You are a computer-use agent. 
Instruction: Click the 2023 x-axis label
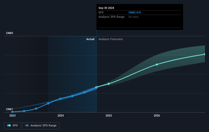[x=12, y=115]
